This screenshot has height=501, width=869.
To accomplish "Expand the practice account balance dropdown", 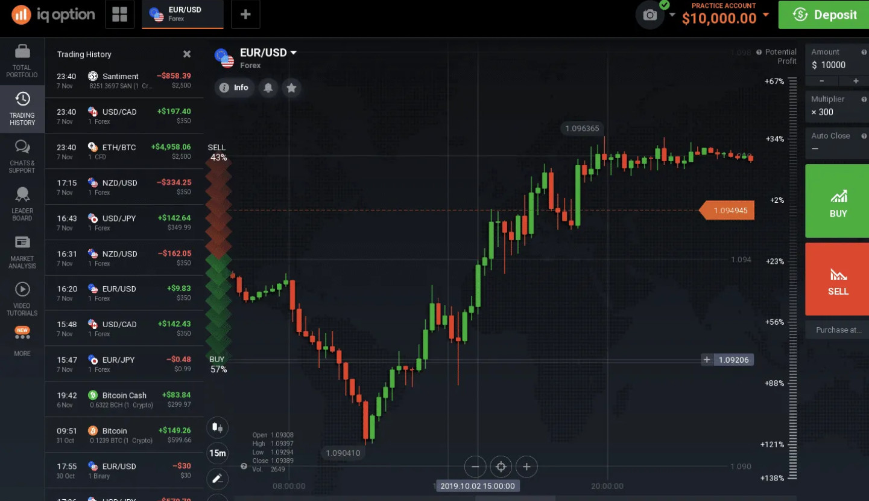I will point(766,16).
